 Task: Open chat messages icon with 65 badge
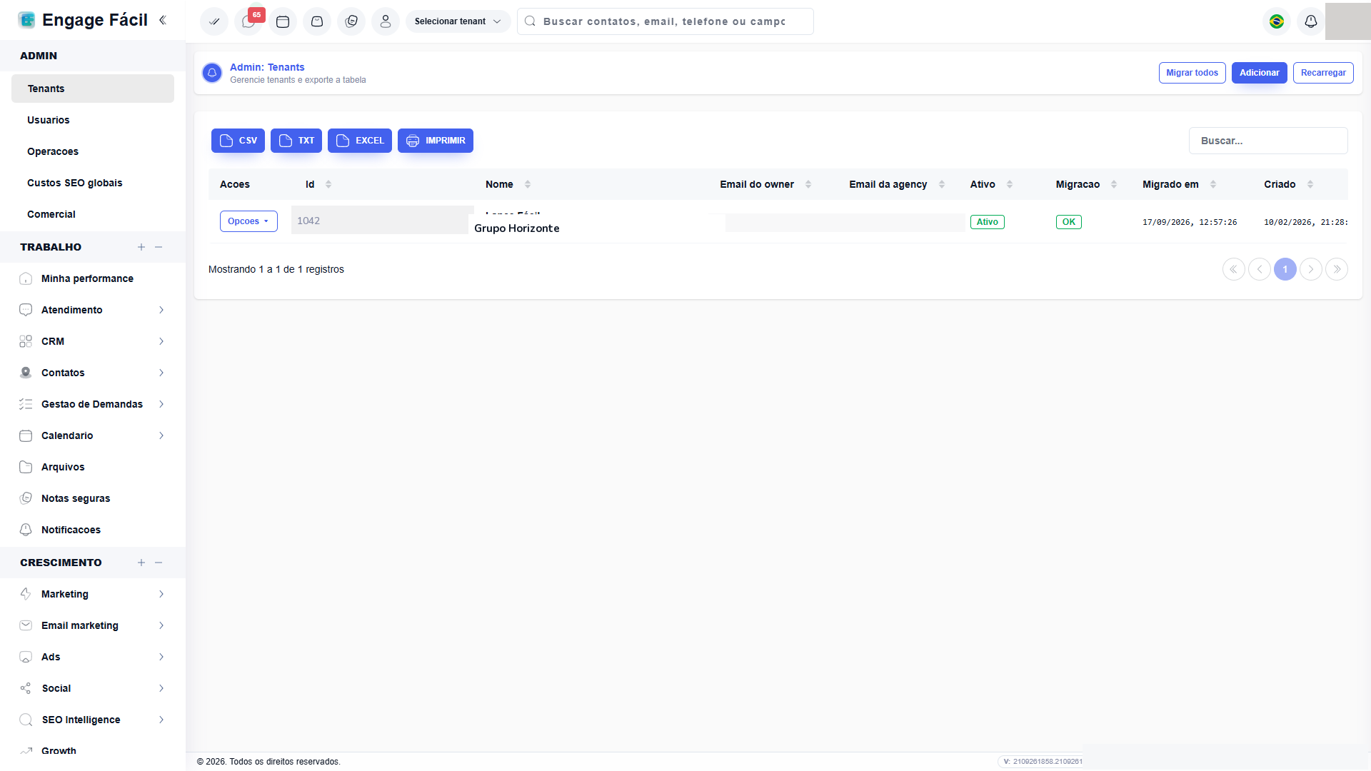tap(248, 21)
